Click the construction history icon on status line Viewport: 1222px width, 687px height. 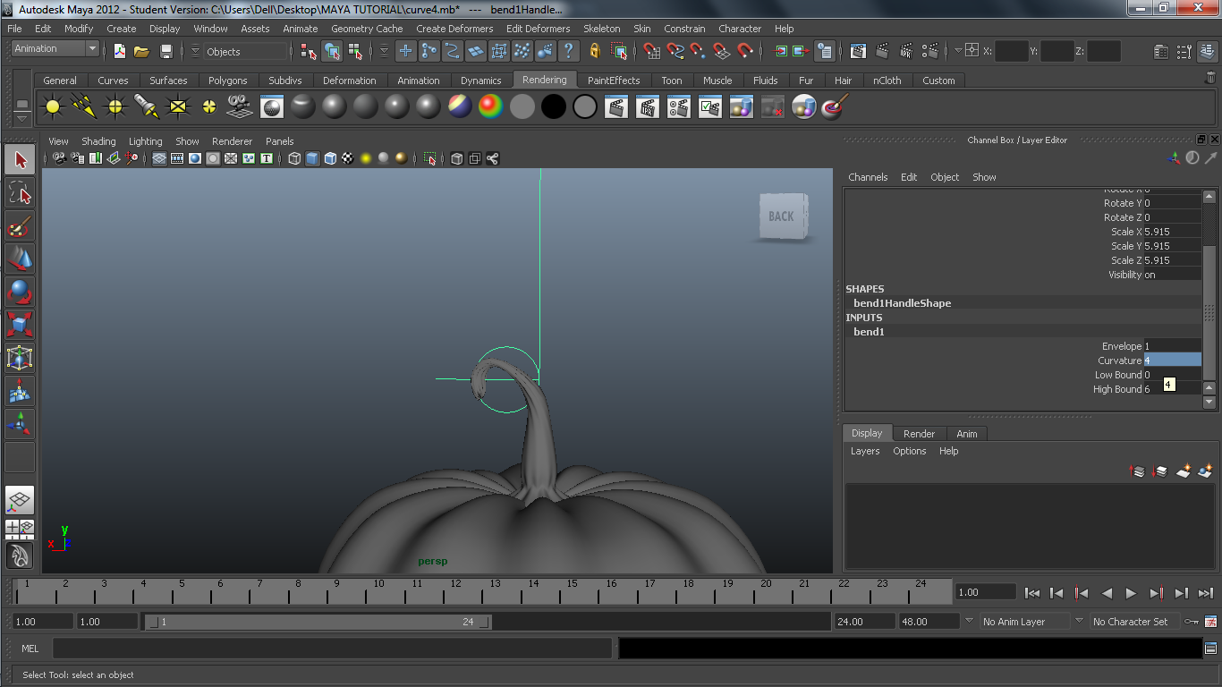pos(825,51)
